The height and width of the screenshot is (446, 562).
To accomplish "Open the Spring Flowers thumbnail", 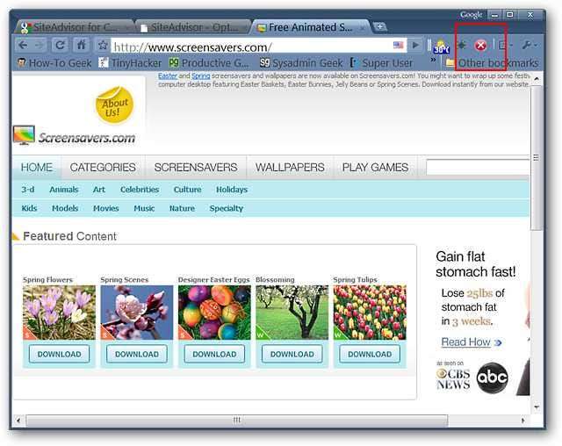I will click(x=59, y=313).
